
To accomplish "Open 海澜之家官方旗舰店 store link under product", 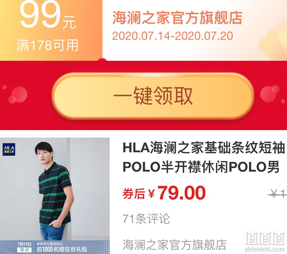I will [x=175, y=245].
